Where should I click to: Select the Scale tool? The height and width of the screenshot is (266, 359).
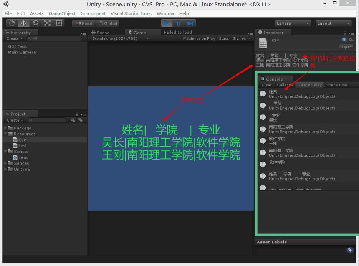pyautogui.click(x=47, y=23)
